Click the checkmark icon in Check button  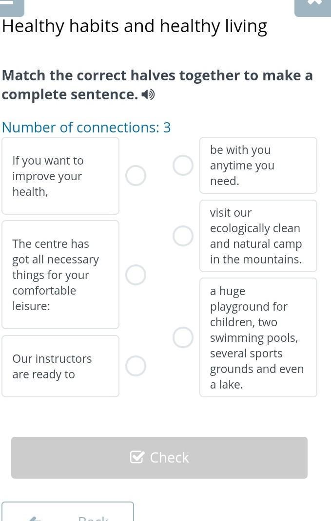click(x=137, y=457)
